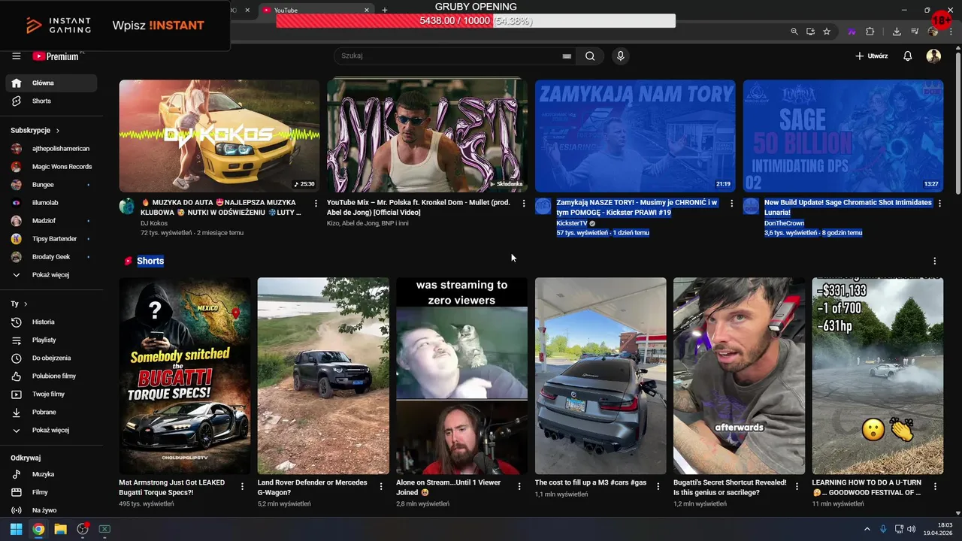Open Magic Wons Records subscription
Screen dimensions: 962x541
51,167
